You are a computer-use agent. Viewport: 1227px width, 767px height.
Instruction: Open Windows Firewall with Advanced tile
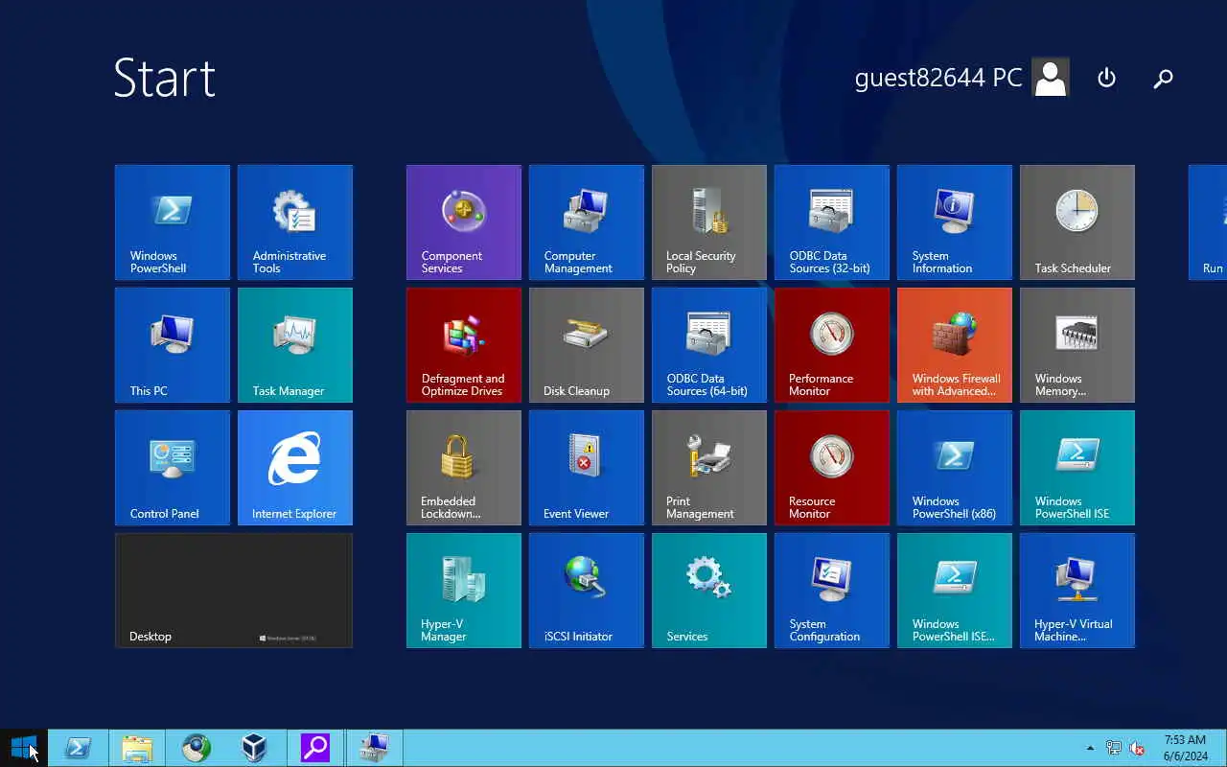click(x=955, y=345)
